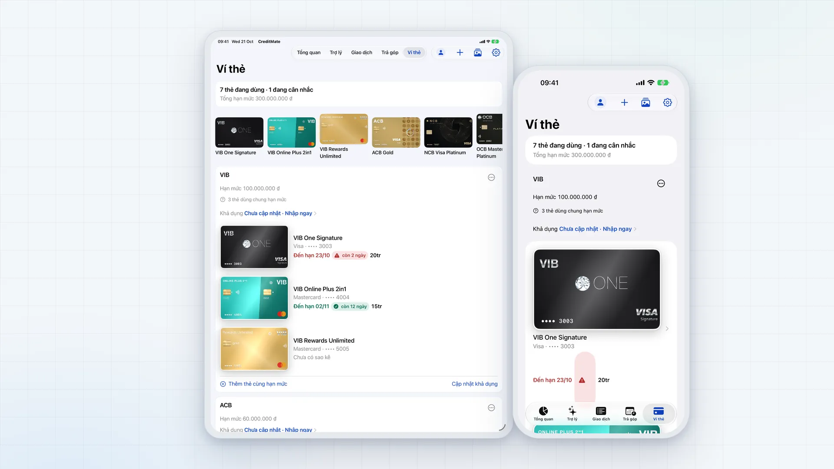This screenshot has width=834, height=469.
Task: Select the VIB Rewards Unlimited thumbnail in the tablet carousel
Action: tap(344, 129)
